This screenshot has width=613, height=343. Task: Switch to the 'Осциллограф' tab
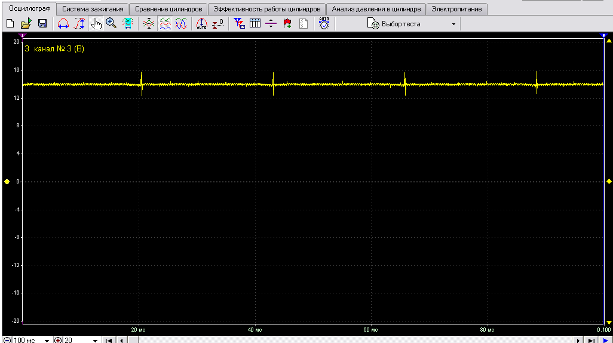(x=29, y=8)
